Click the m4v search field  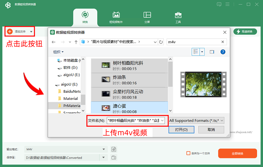[193, 42]
